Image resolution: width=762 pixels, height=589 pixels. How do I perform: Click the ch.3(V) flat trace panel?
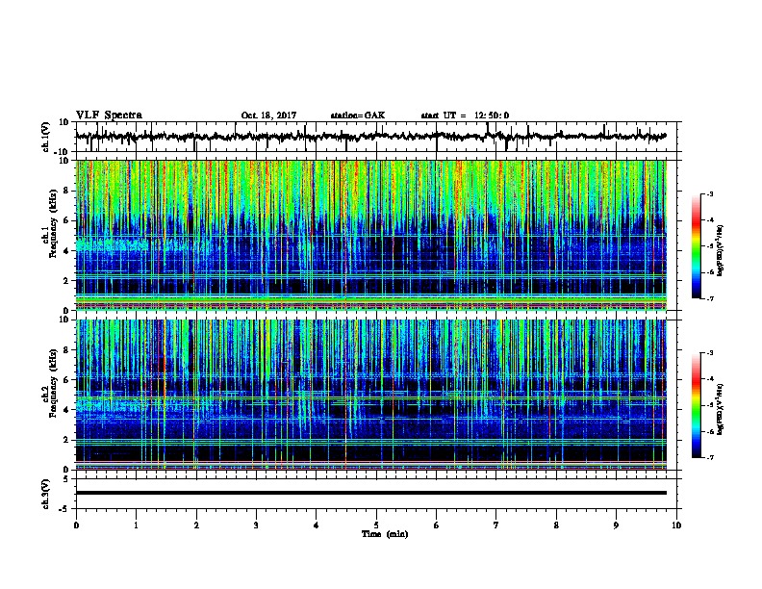click(x=378, y=494)
